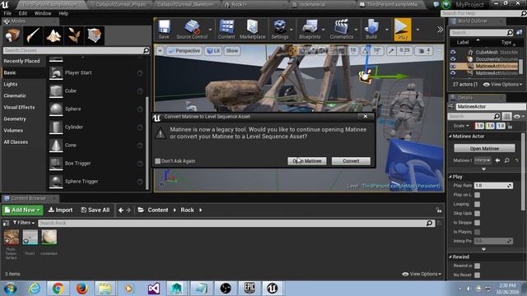This screenshot has height=296, width=527.
Task: Open the Help menu
Action: click(x=63, y=13)
